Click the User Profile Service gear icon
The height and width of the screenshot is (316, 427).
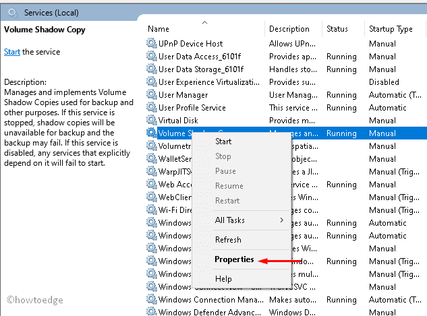tap(151, 108)
